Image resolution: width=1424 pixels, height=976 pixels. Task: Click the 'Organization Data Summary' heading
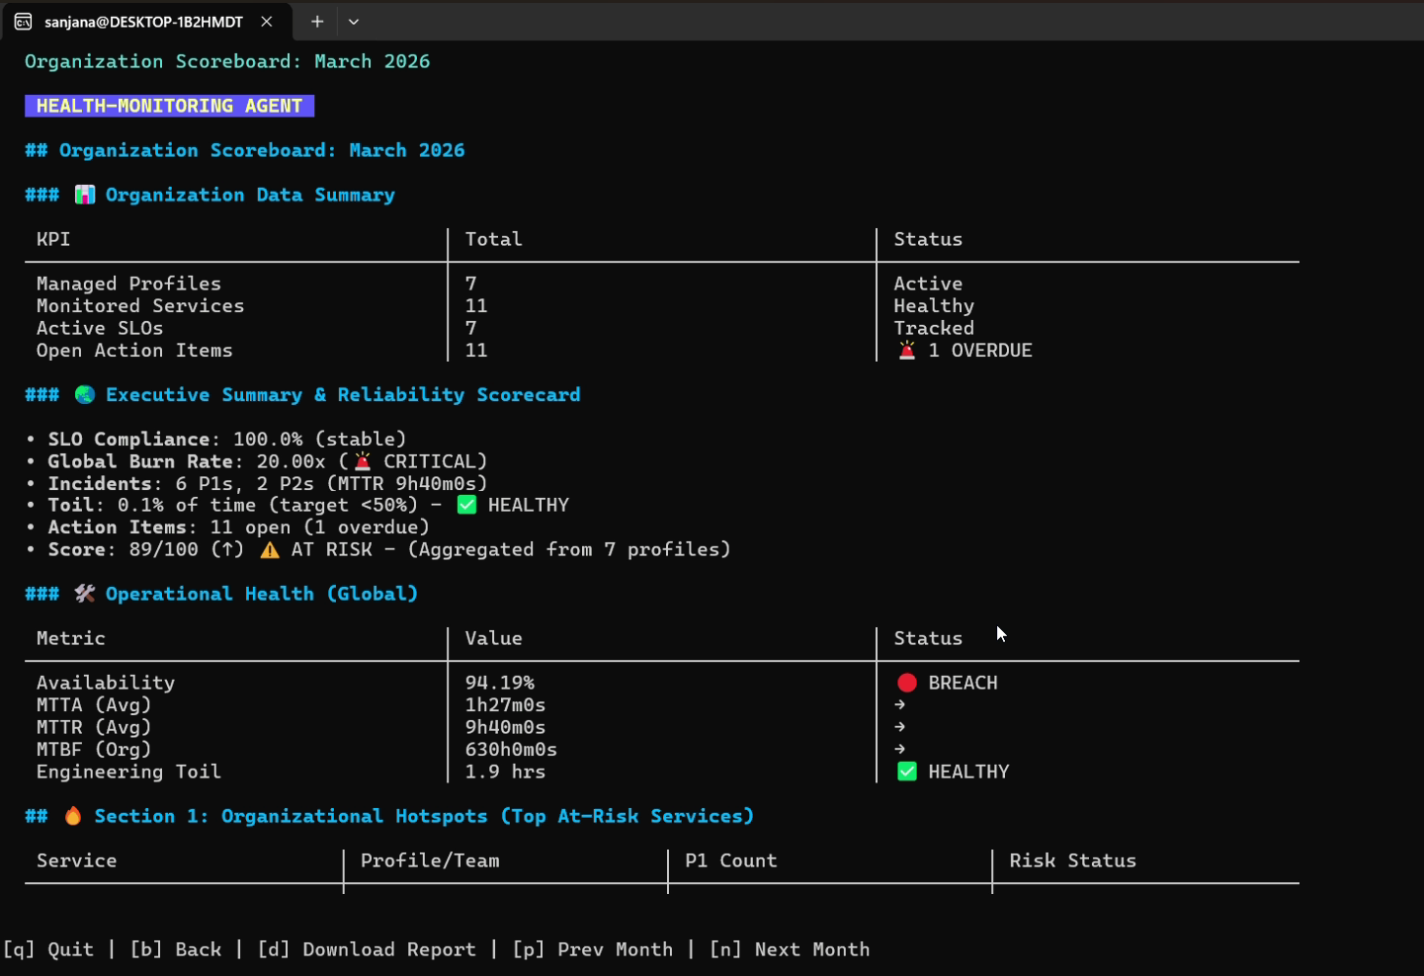click(250, 195)
